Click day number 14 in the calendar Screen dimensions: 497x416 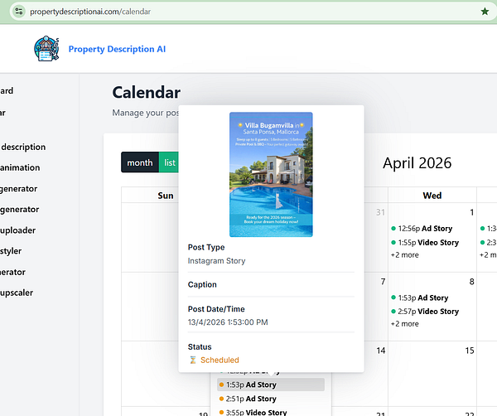tap(381, 351)
